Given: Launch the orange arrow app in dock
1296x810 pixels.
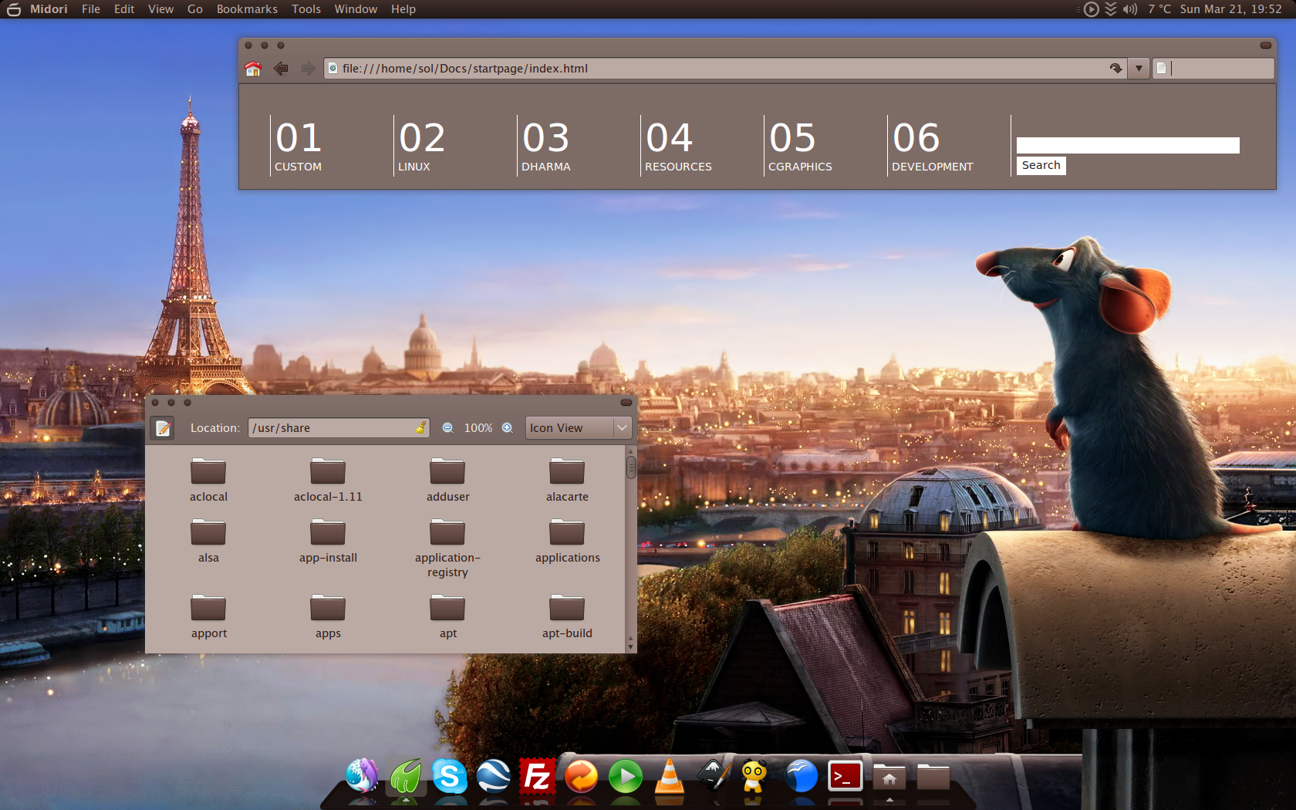Looking at the screenshot, I should point(582,776).
